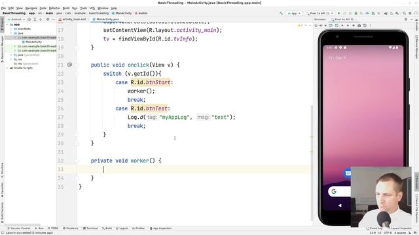
Task: Open Version Control tool window
Action: [19, 228]
